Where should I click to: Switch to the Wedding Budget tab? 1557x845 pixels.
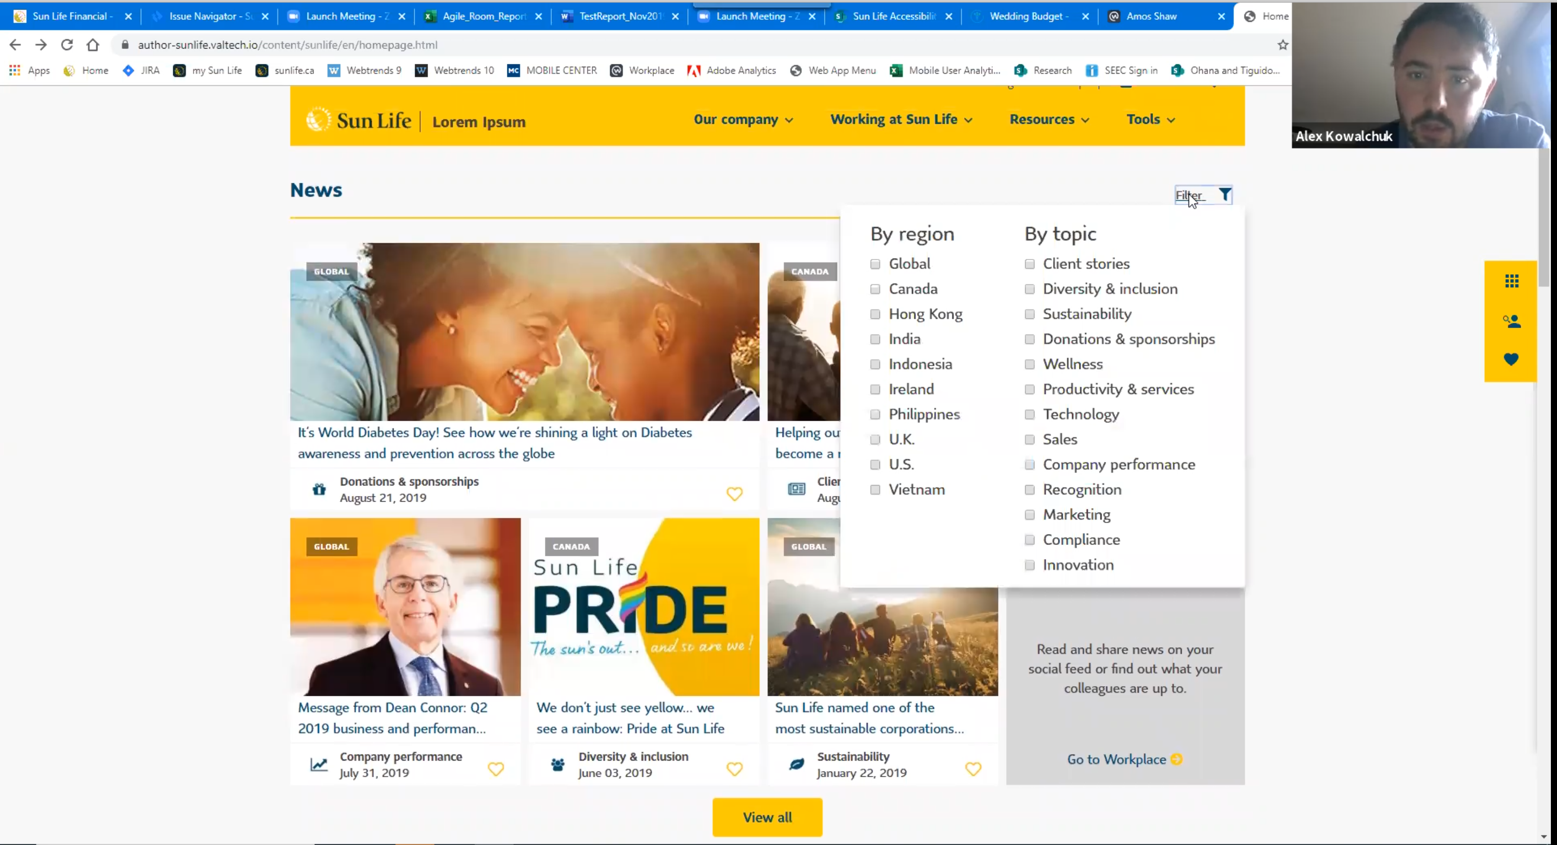click(1030, 16)
